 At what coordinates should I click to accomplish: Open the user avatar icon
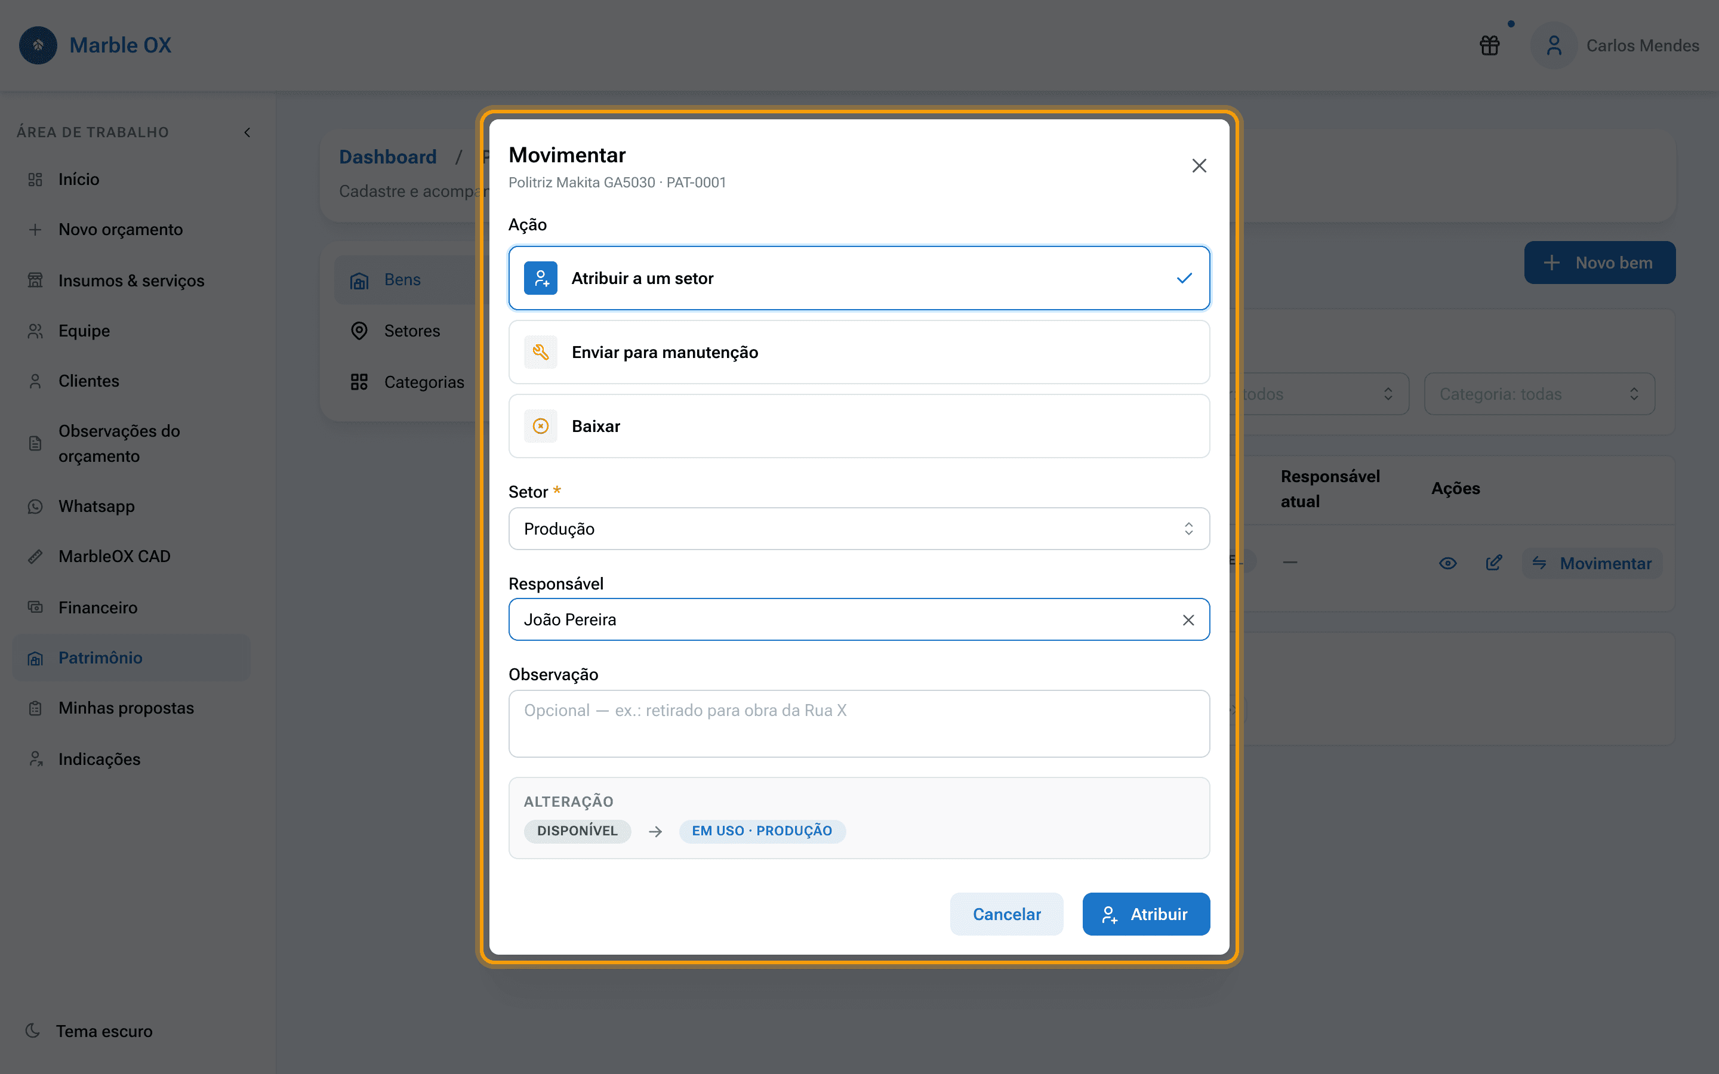(x=1554, y=45)
